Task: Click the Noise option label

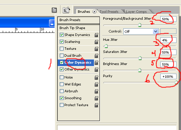Action: pos(68,77)
